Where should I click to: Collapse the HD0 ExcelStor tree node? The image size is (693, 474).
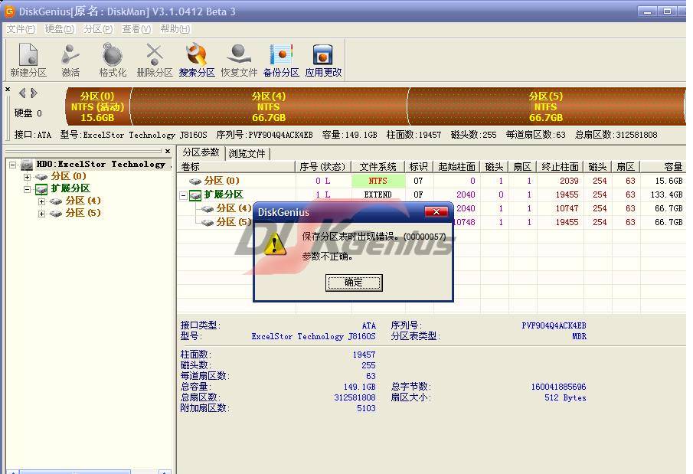[13, 165]
